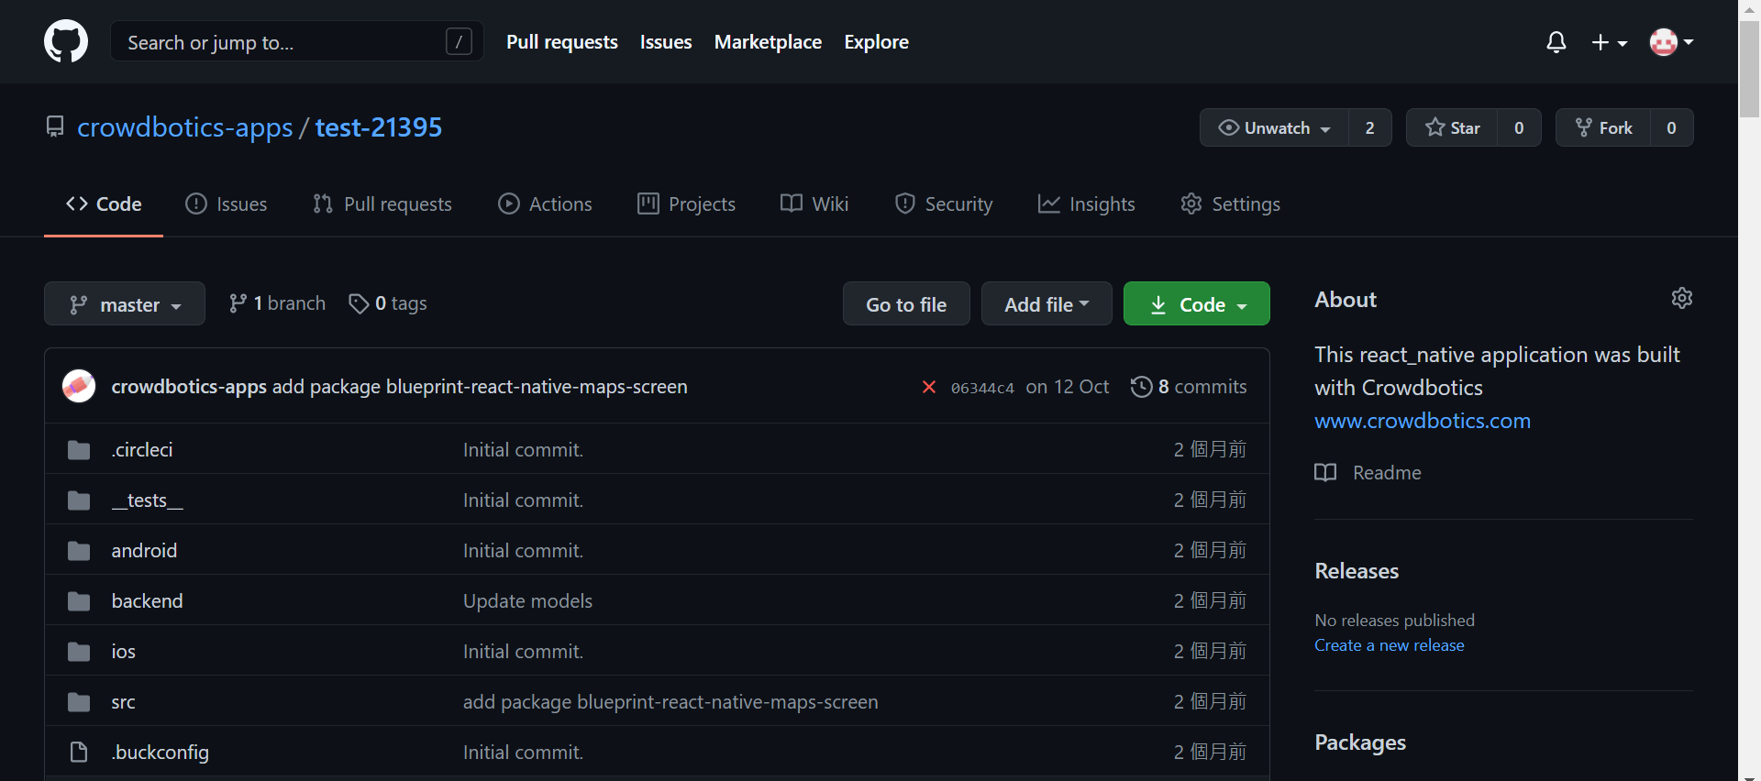Expand the master branch selector
Screen dimensions: 1761x781
coord(125,303)
